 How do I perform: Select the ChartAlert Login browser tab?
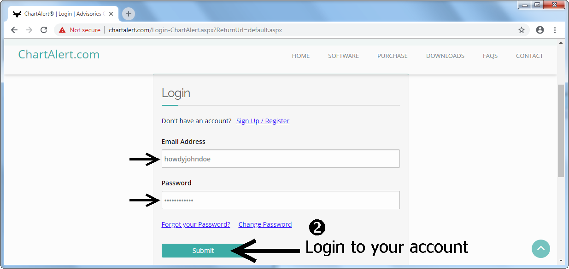[x=63, y=14]
